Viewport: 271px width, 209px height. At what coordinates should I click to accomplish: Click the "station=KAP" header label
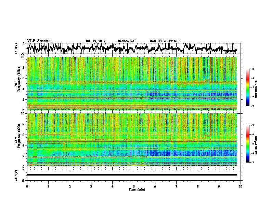coord(127,41)
